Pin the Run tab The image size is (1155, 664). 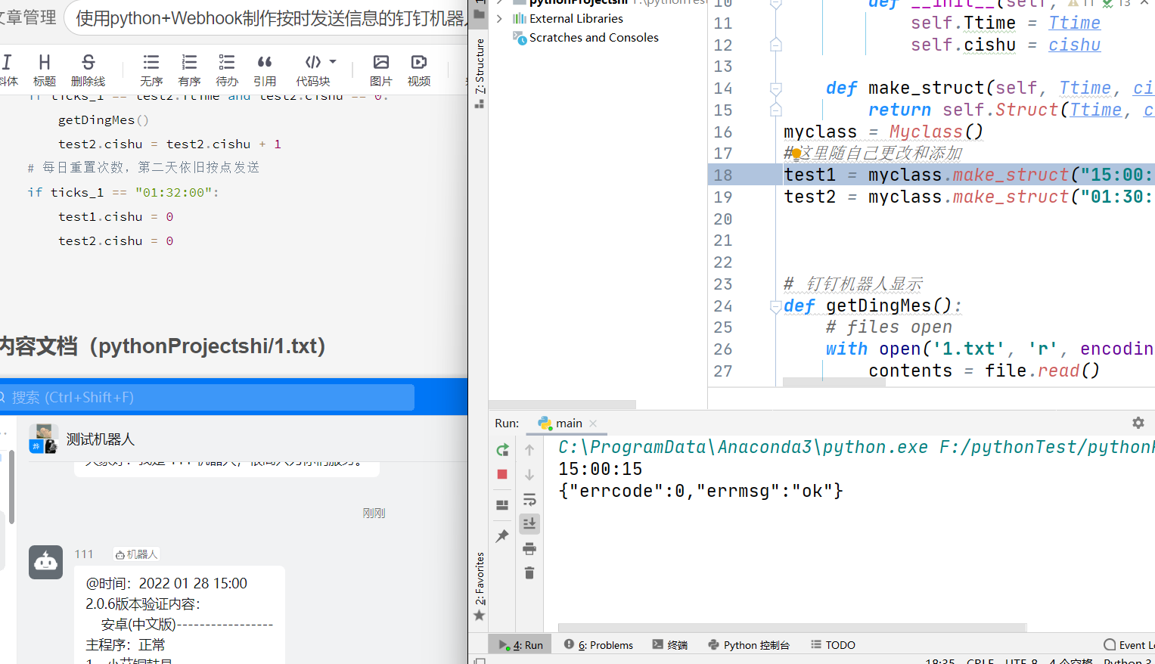point(502,536)
